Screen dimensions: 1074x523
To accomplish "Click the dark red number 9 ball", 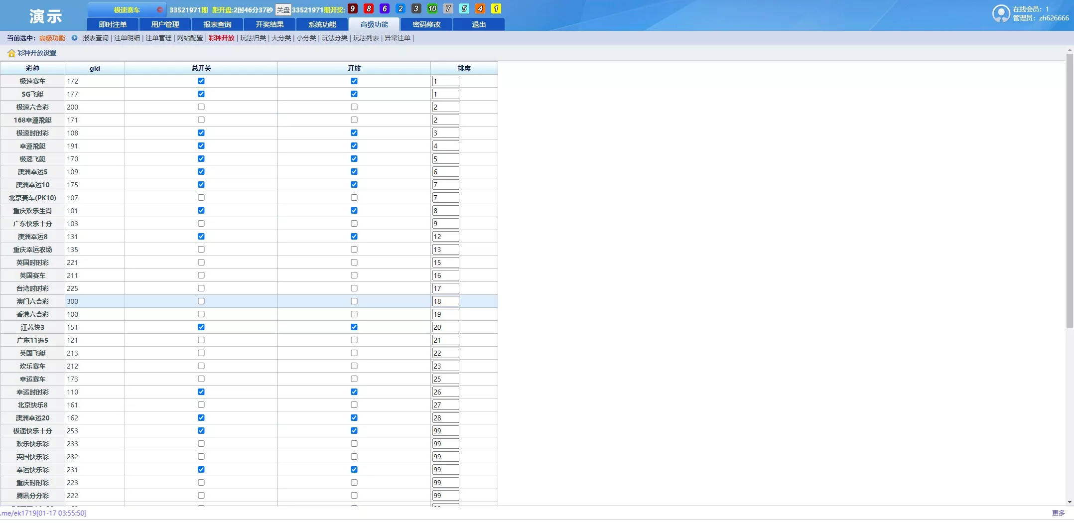I will (353, 8).
